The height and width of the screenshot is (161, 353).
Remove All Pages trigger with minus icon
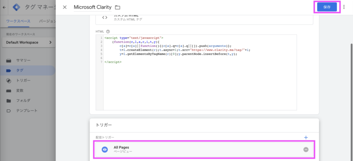(x=306, y=150)
